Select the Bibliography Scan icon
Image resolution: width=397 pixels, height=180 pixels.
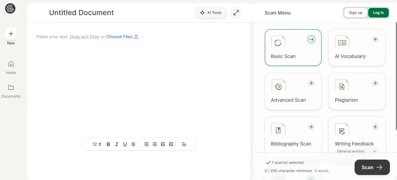(278, 129)
